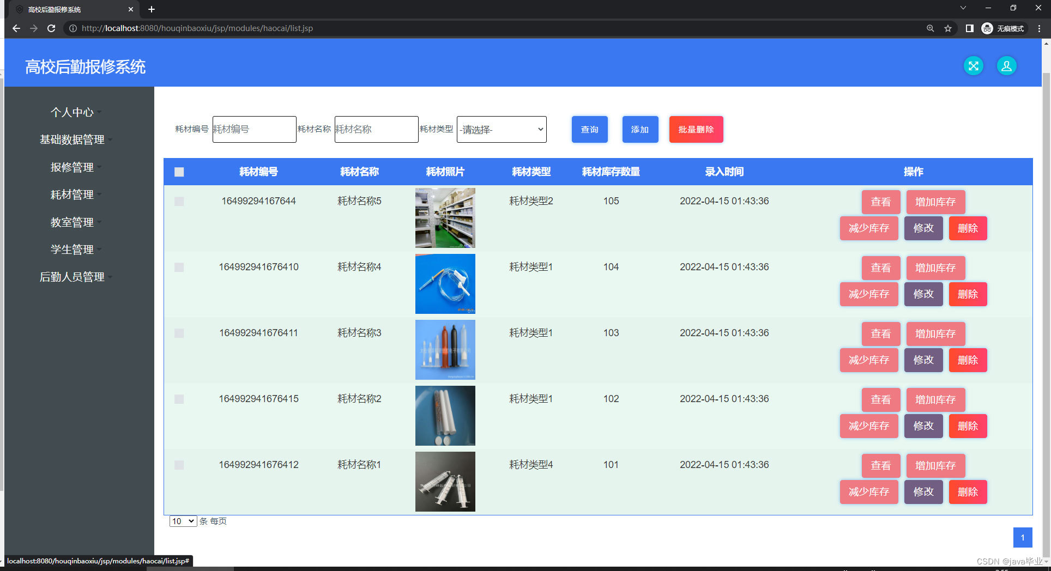
Task: Click 修改 for 耗材名称1
Action: coord(923,492)
